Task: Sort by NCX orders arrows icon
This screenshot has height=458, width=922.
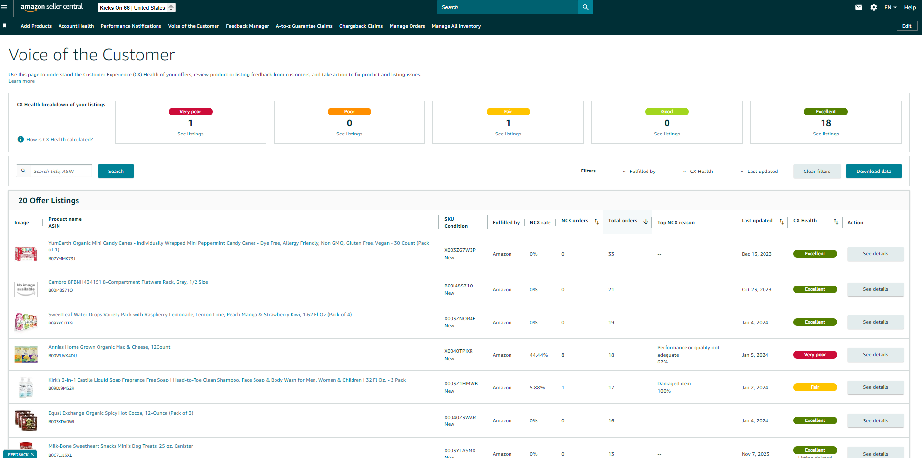Action: point(597,222)
